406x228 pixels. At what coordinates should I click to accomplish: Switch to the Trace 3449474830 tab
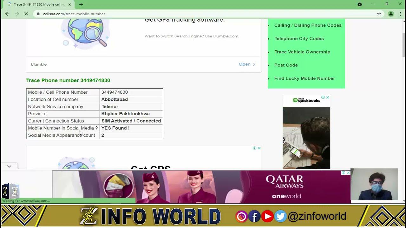click(39, 4)
